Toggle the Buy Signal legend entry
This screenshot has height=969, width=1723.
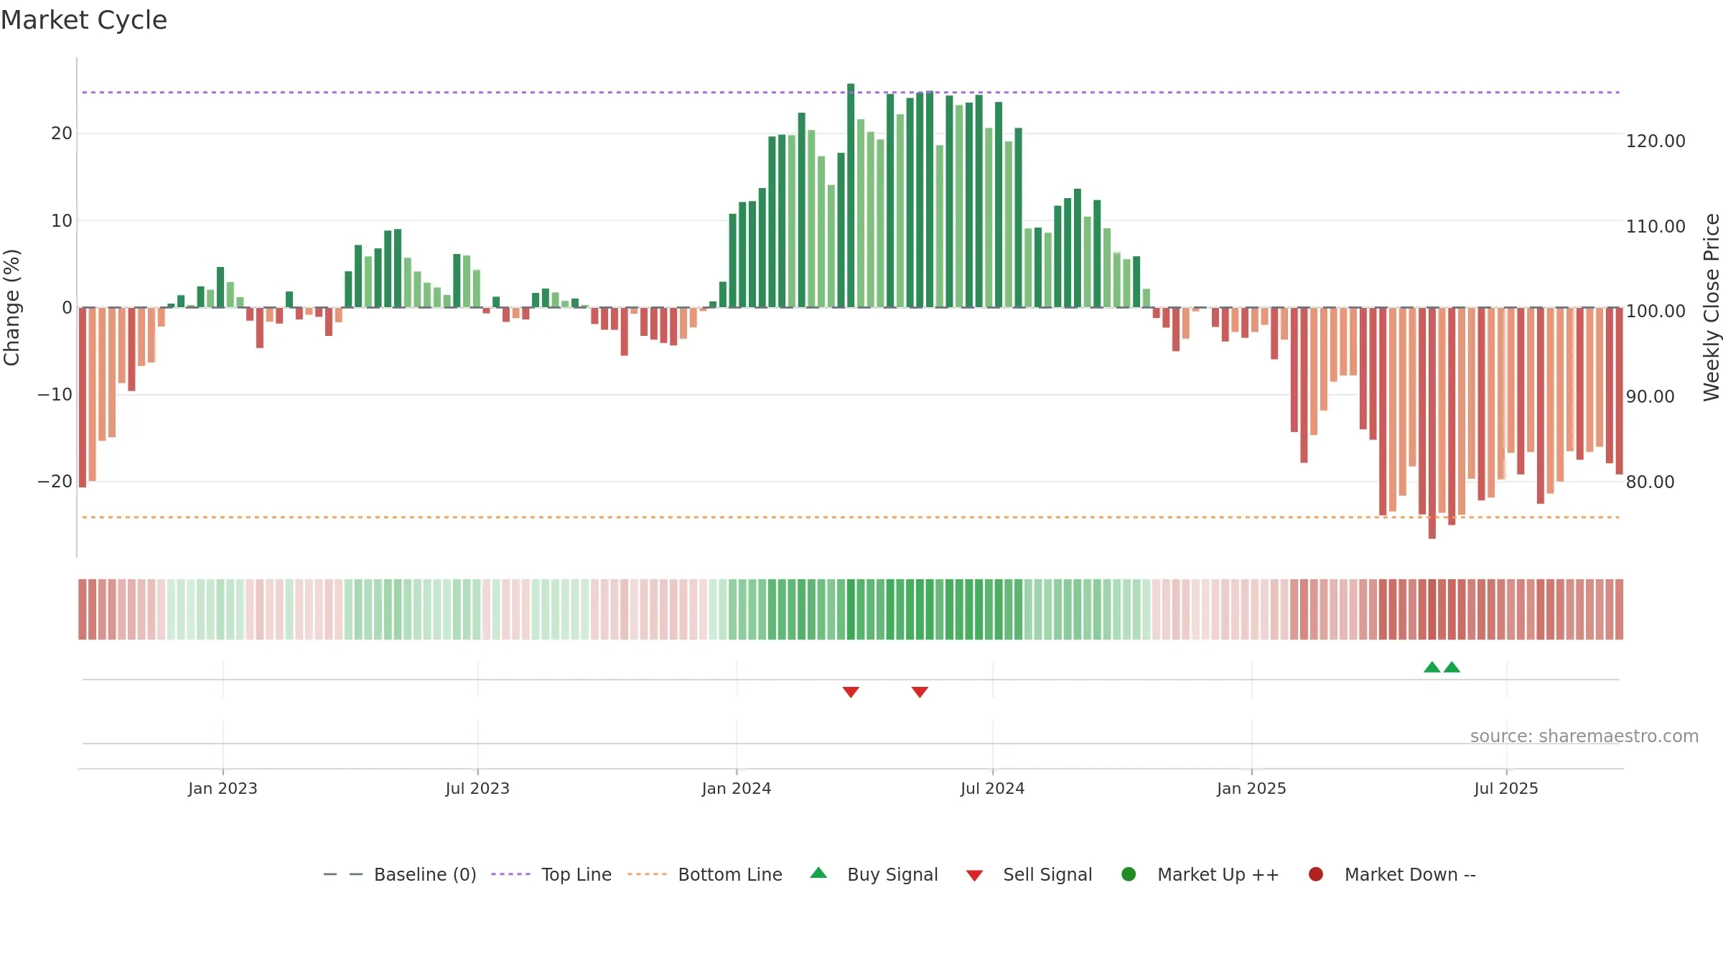tap(874, 874)
